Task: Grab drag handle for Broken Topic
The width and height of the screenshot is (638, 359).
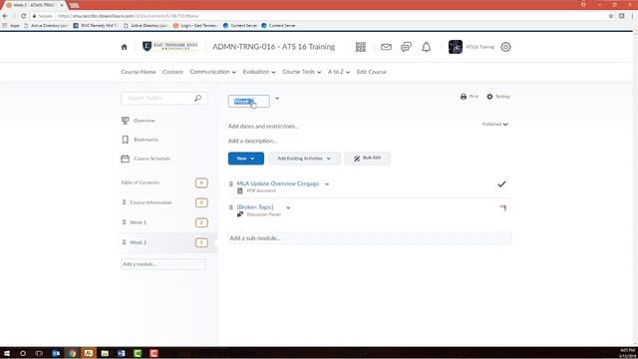Action: (231, 207)
